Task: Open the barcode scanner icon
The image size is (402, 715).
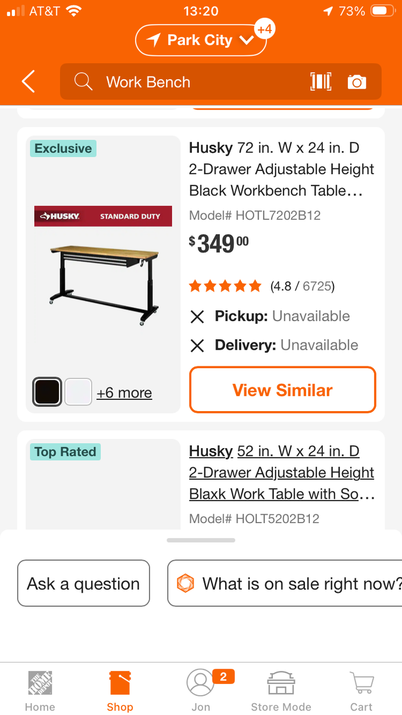Action: pyautogui.click(x=320, y=82)
